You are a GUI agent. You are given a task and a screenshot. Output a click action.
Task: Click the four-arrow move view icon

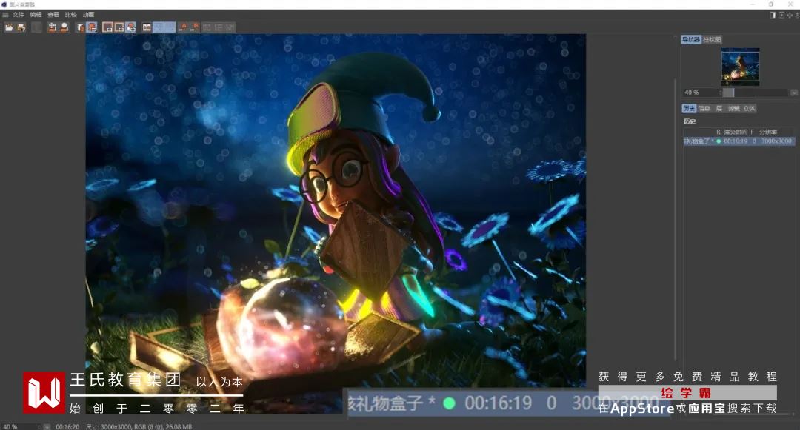pos(790,16)
